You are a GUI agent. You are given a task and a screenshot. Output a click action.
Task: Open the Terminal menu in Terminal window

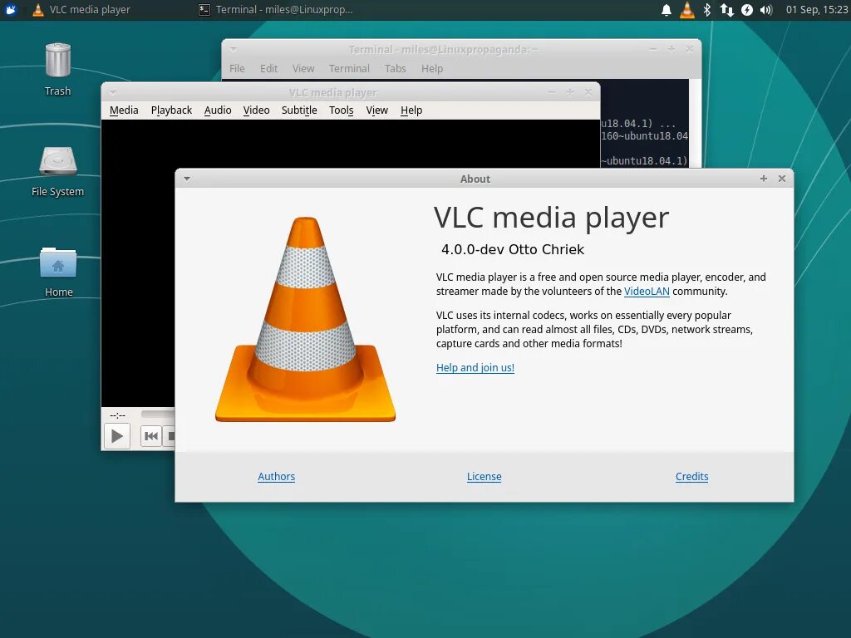click(x=349, y=69)
